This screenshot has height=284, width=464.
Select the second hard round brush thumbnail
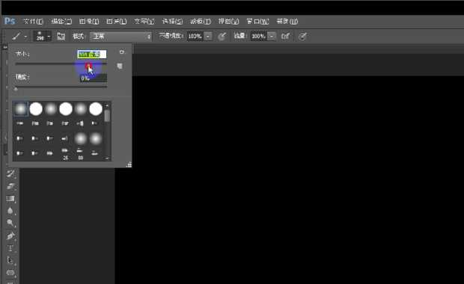pos(66,109)
